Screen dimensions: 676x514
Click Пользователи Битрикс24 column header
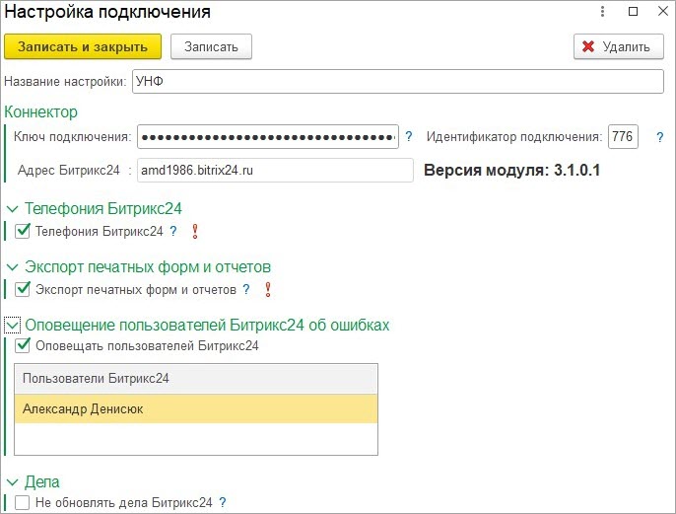(196, 379)
